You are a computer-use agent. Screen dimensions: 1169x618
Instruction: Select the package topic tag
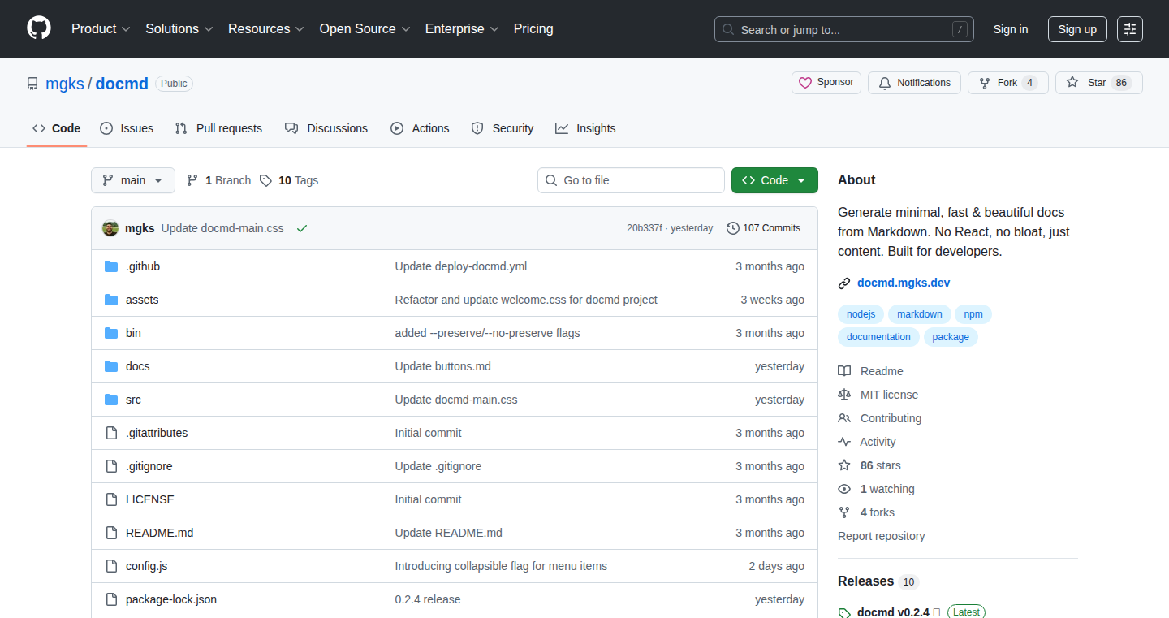coord(951,337)
